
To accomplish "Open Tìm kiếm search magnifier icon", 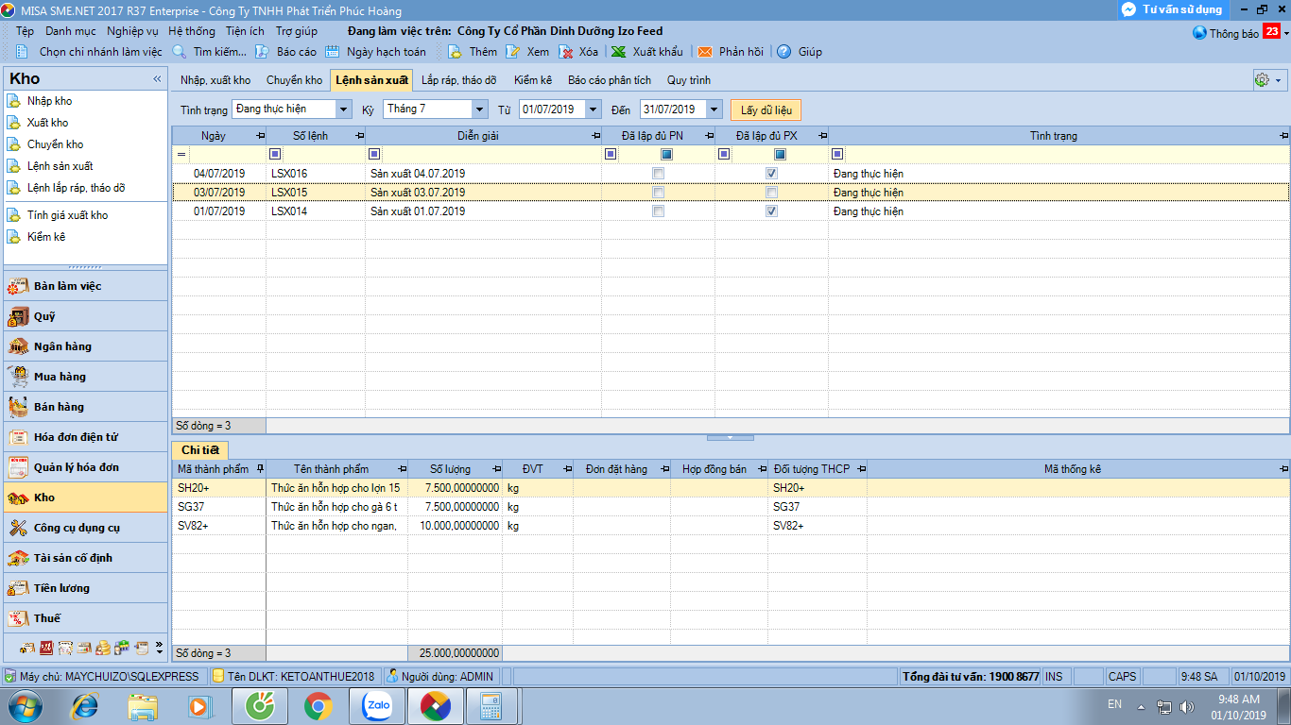I will (x=180, y=52).
